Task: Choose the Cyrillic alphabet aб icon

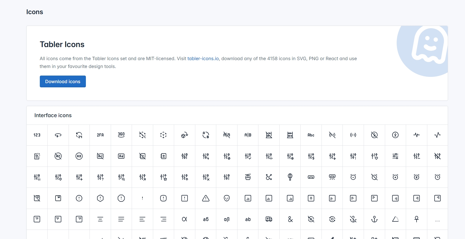Action: [206, 219]
